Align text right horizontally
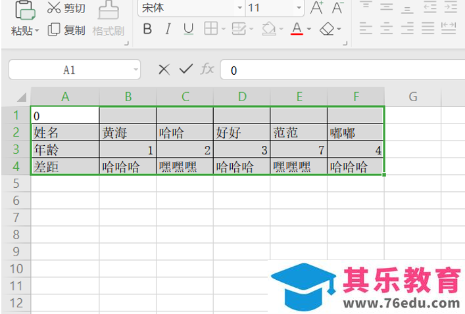The width and height of the screenshot is (465, 314). [407, 28]
